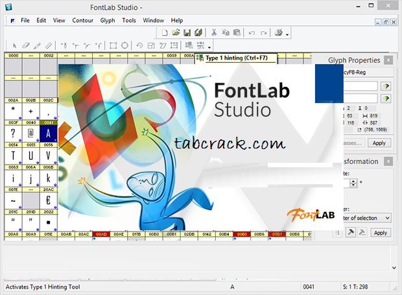Select the Ruler measurement tool
The height and width of the screenshot is (295, 402).
tap(48, 45)
